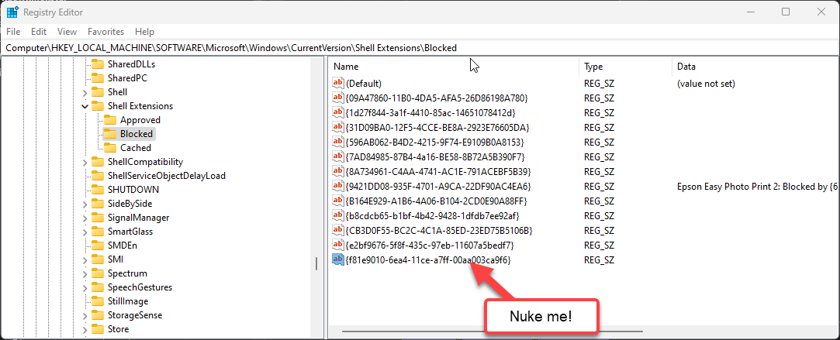Select the ShellCompatibility folder icon

click(x=98, y=161)
